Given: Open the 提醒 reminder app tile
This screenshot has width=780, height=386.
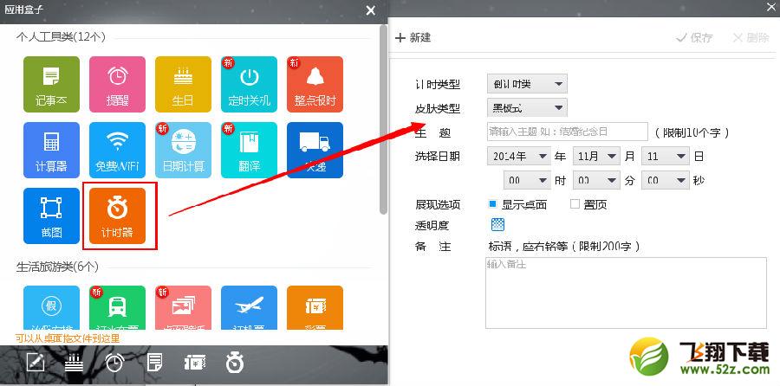Looking at the screenshot, I should click(117, 84).
